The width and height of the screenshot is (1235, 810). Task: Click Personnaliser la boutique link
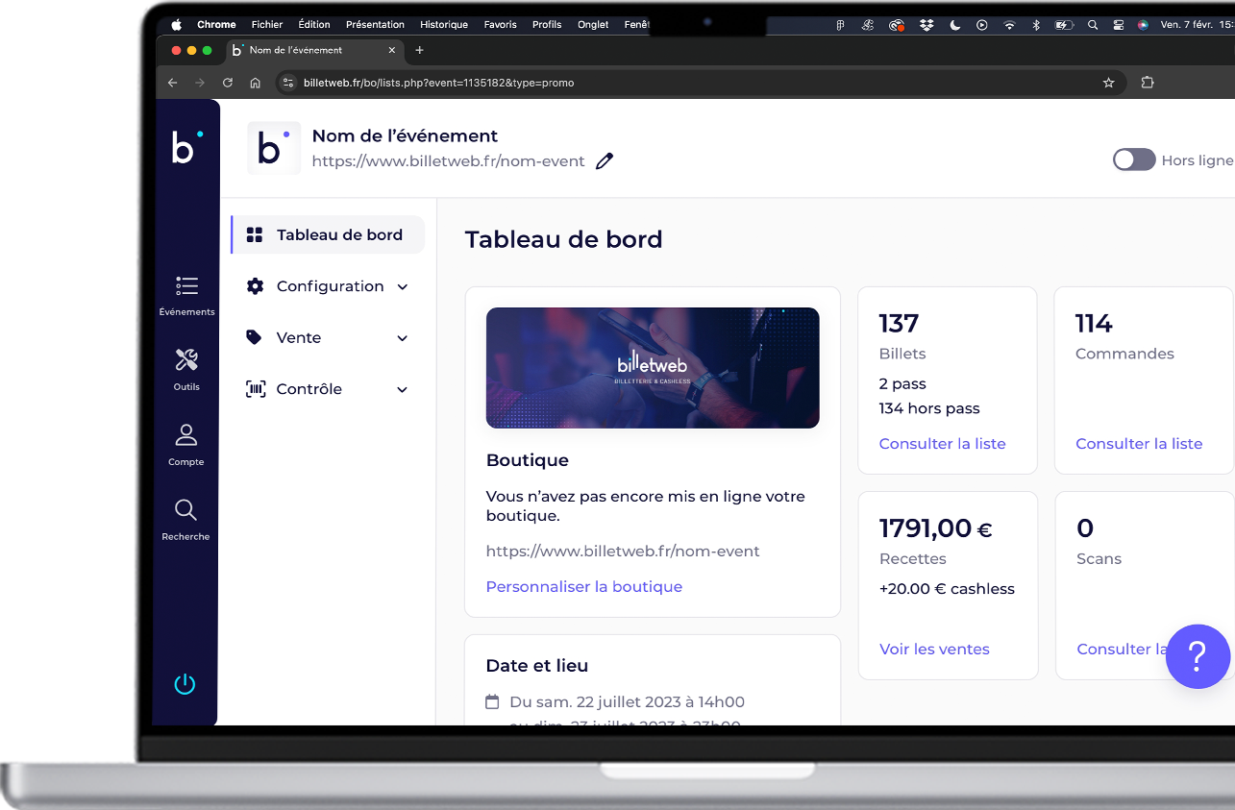coord(583,586)
